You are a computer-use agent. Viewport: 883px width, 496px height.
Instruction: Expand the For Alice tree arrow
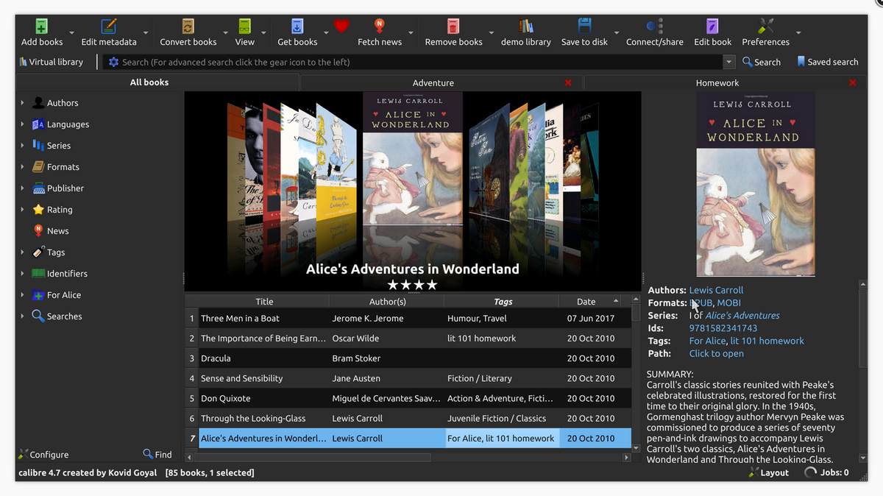(x=22, y=295)
